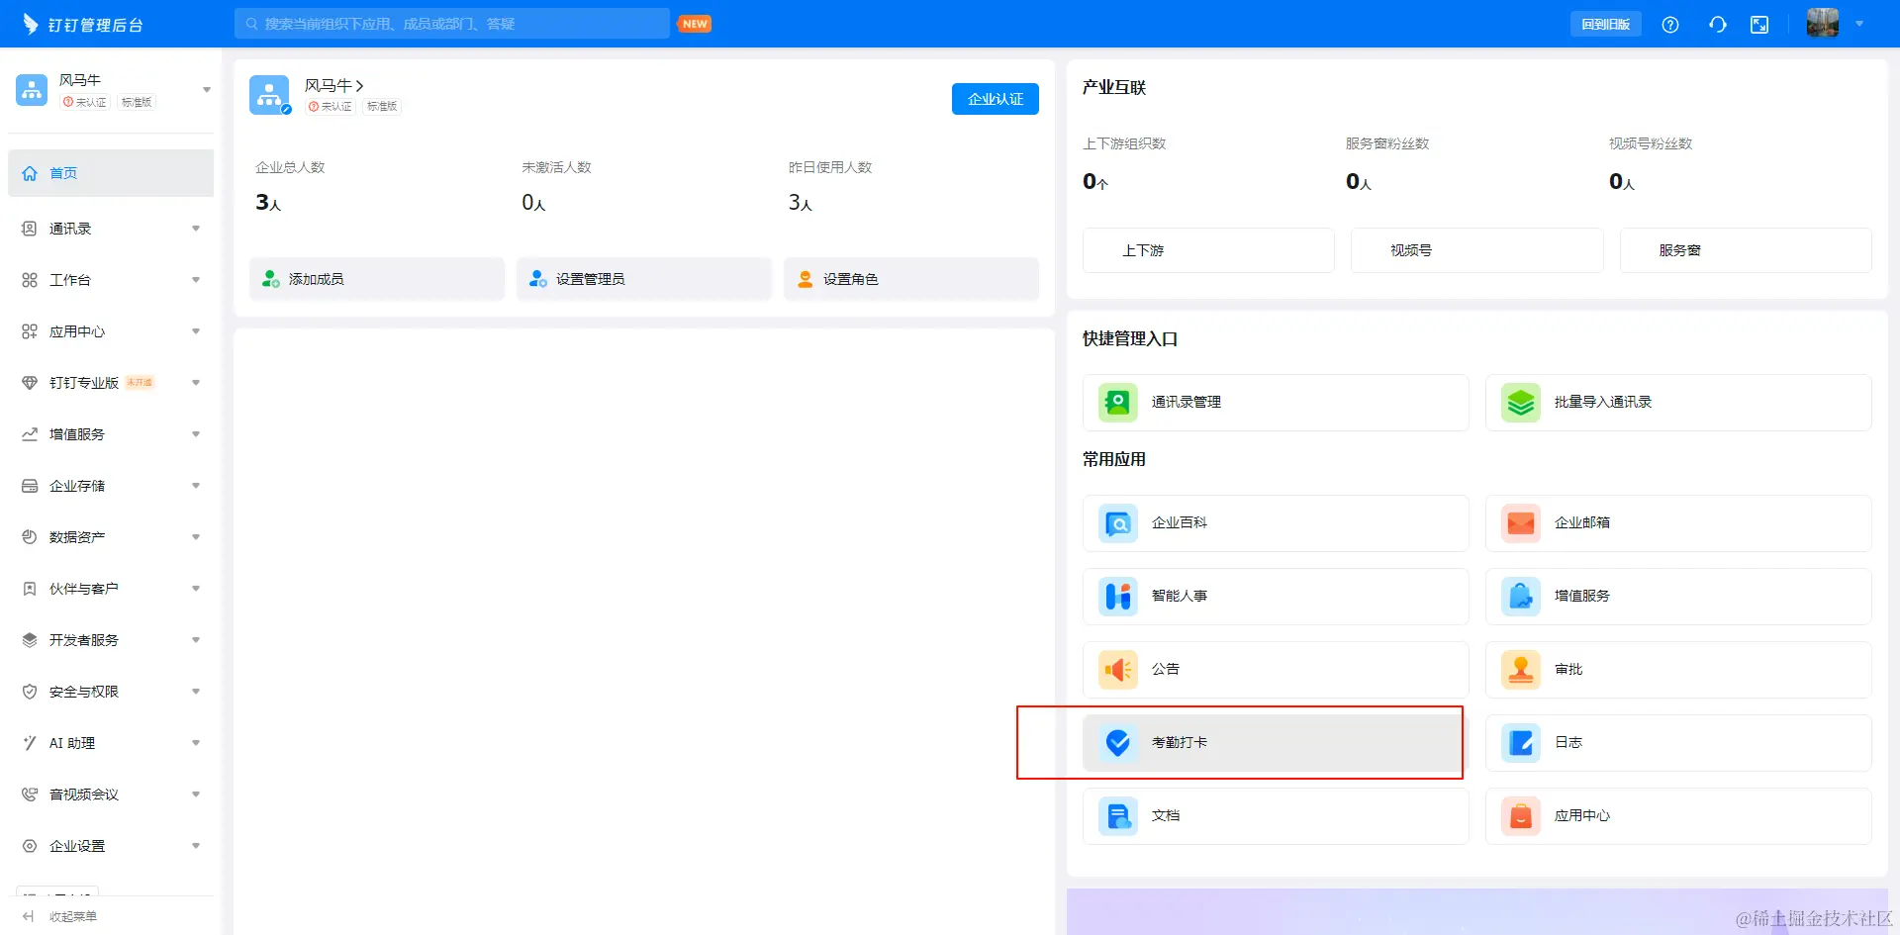This screenshot has width=1900, height=935.
Task: Open the user avatar in the header
Action: click(x=1823, y=23)
